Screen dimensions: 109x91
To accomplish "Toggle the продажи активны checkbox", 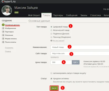I will click(x=51, y=78).
